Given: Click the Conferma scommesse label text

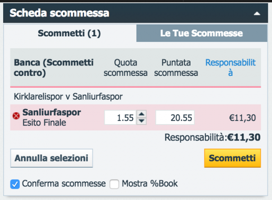Looking at the screenshot, I should click(64, 184).
